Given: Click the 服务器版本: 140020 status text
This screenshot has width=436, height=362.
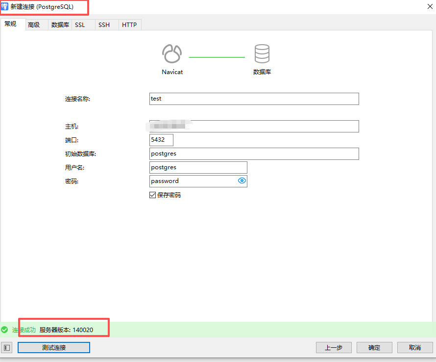Looking at the screenshot, I should pyautogui.click(x=66, y=330).
